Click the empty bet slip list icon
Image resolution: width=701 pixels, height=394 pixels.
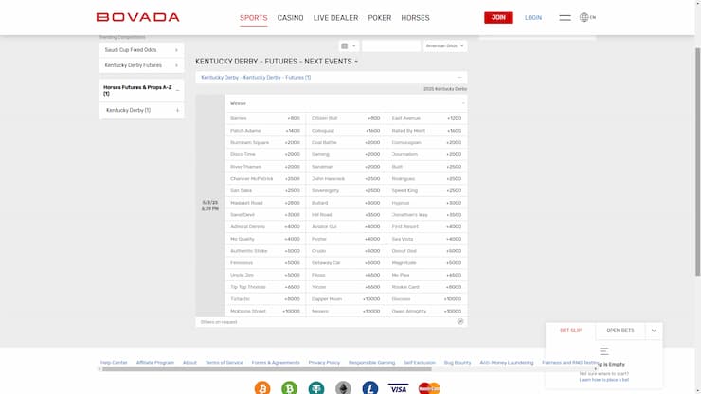click(604, 351)
